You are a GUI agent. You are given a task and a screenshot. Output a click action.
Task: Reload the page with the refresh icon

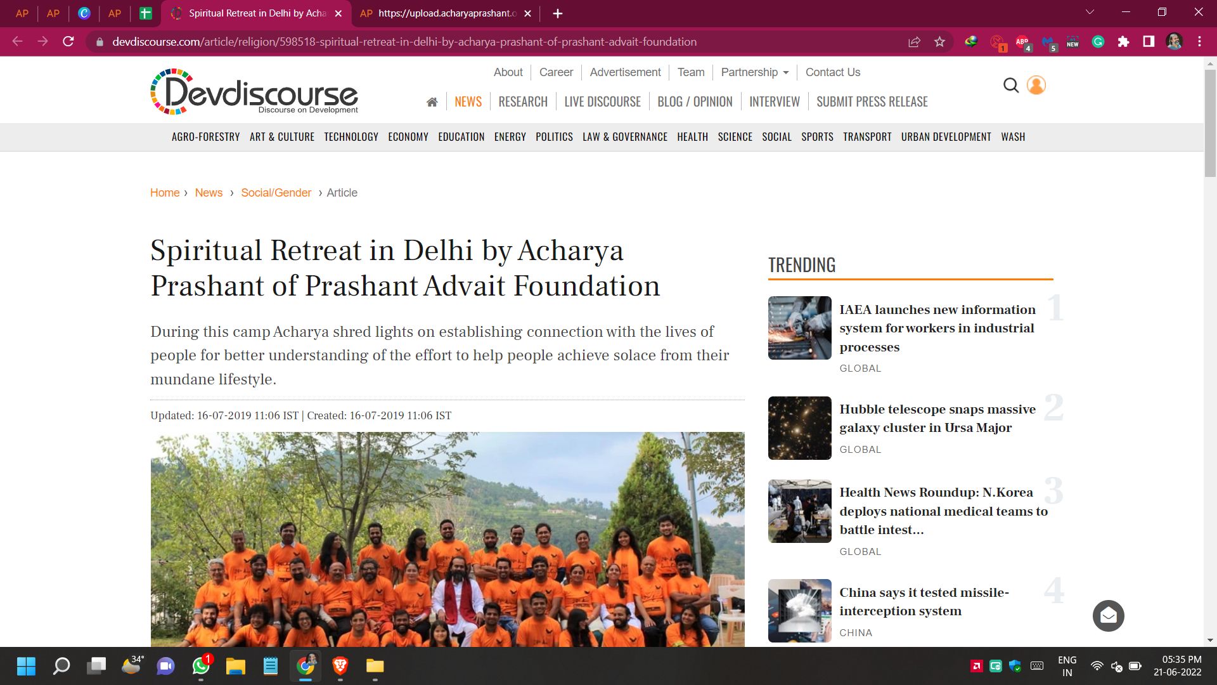click(68, 42)
